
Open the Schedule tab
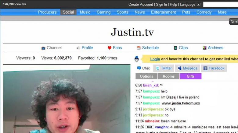148,48
